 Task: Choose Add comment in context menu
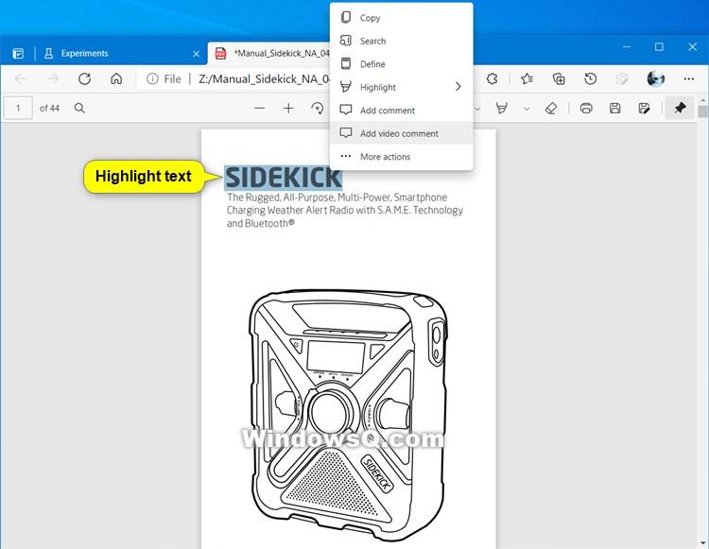click(402, 111)
